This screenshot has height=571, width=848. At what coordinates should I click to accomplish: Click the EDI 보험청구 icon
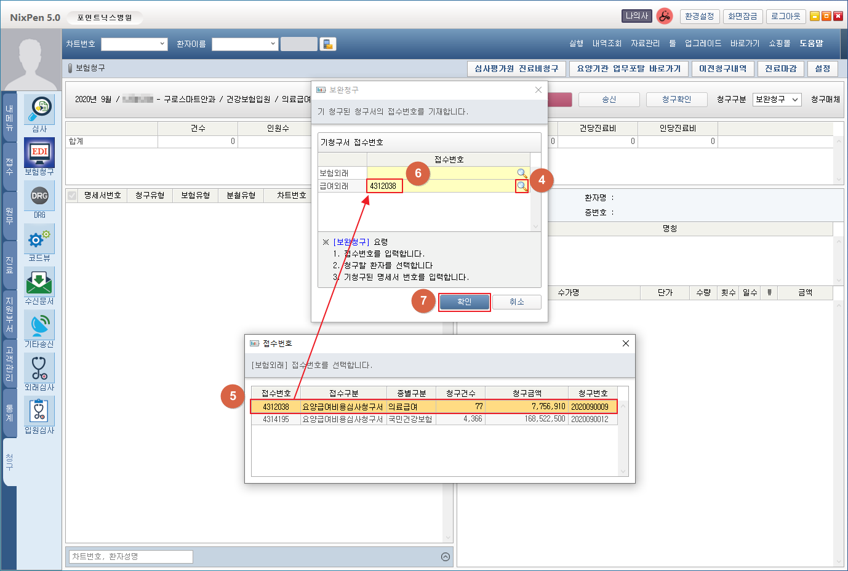[39, 153]
